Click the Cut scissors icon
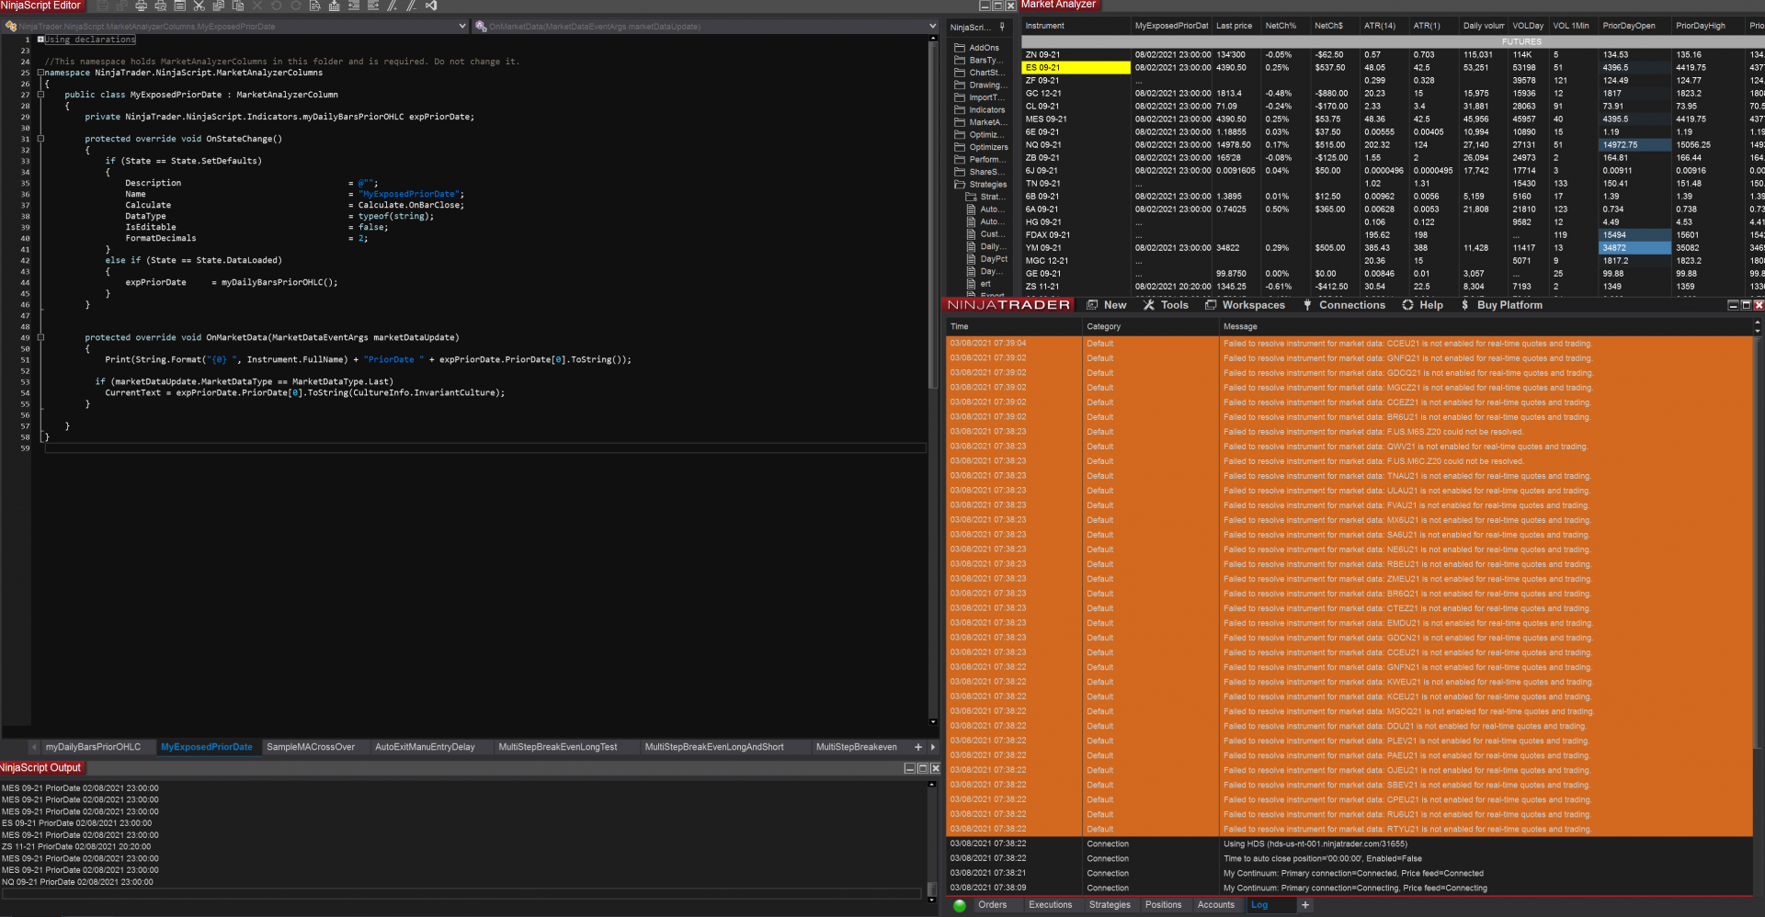The image size is (1765, 917). coord(199,6)
